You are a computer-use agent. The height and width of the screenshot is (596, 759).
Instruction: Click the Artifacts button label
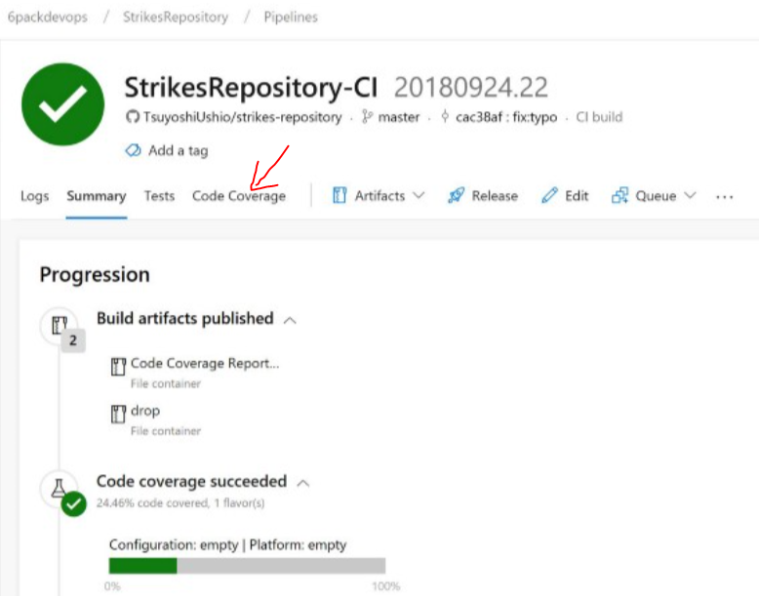(x=379, y=196)
